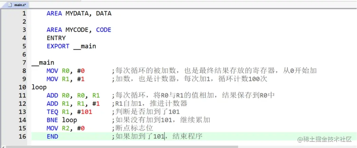Click the MOV R0, #0 instruction
Image resolution: width=357 pixels, height=148 pixels.
pyautogui.click(x=65, y=71)
